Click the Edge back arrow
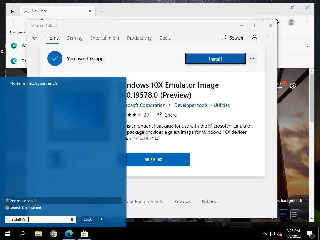 (14, 22)
